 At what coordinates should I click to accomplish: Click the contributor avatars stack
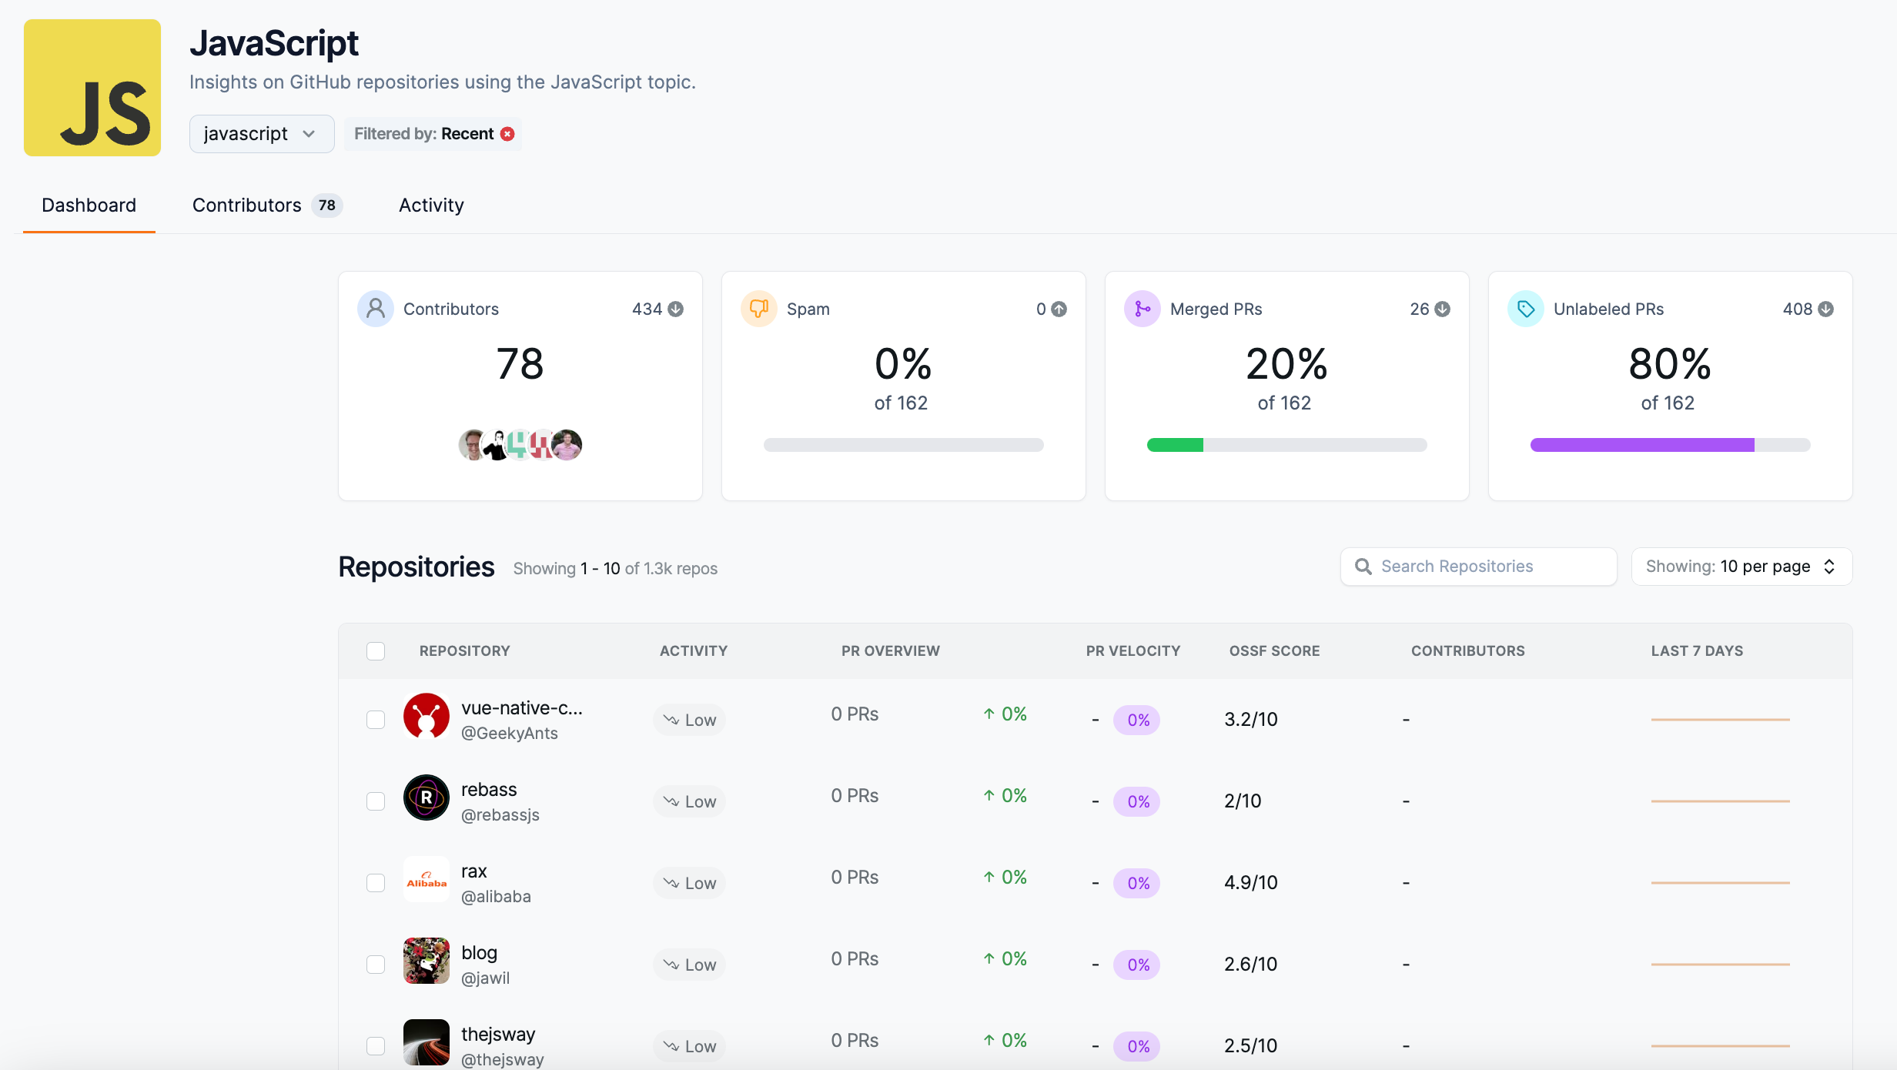click(520, 444)
